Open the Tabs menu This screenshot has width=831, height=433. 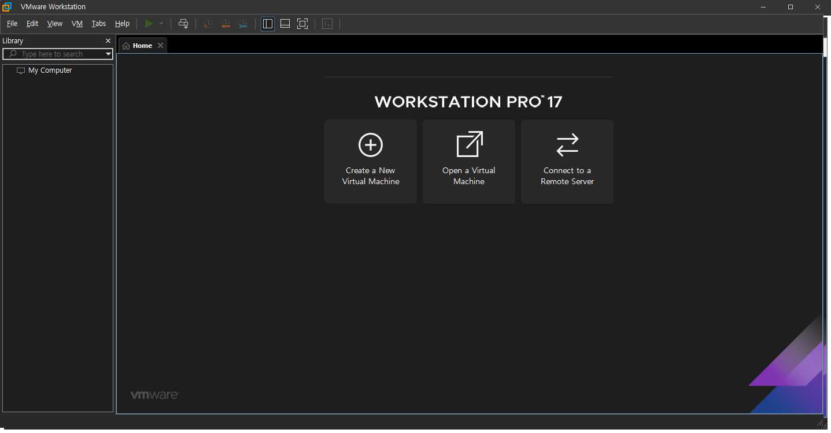click(x=99, y=24)
